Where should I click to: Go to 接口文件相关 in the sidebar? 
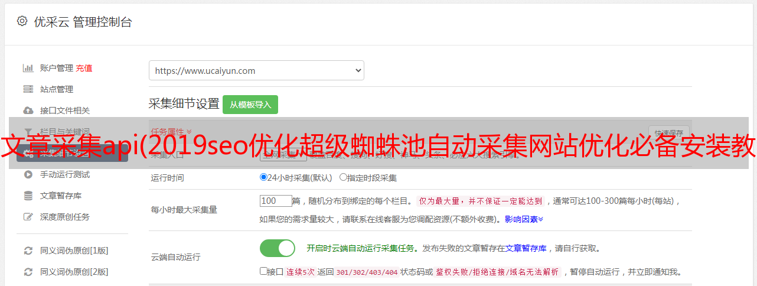coord(65,110)
